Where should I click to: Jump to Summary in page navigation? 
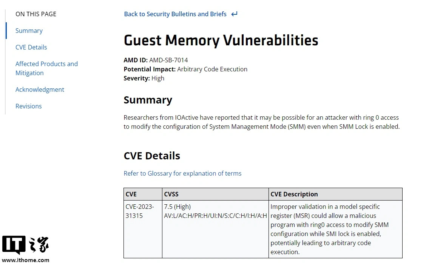click(29, 31)
